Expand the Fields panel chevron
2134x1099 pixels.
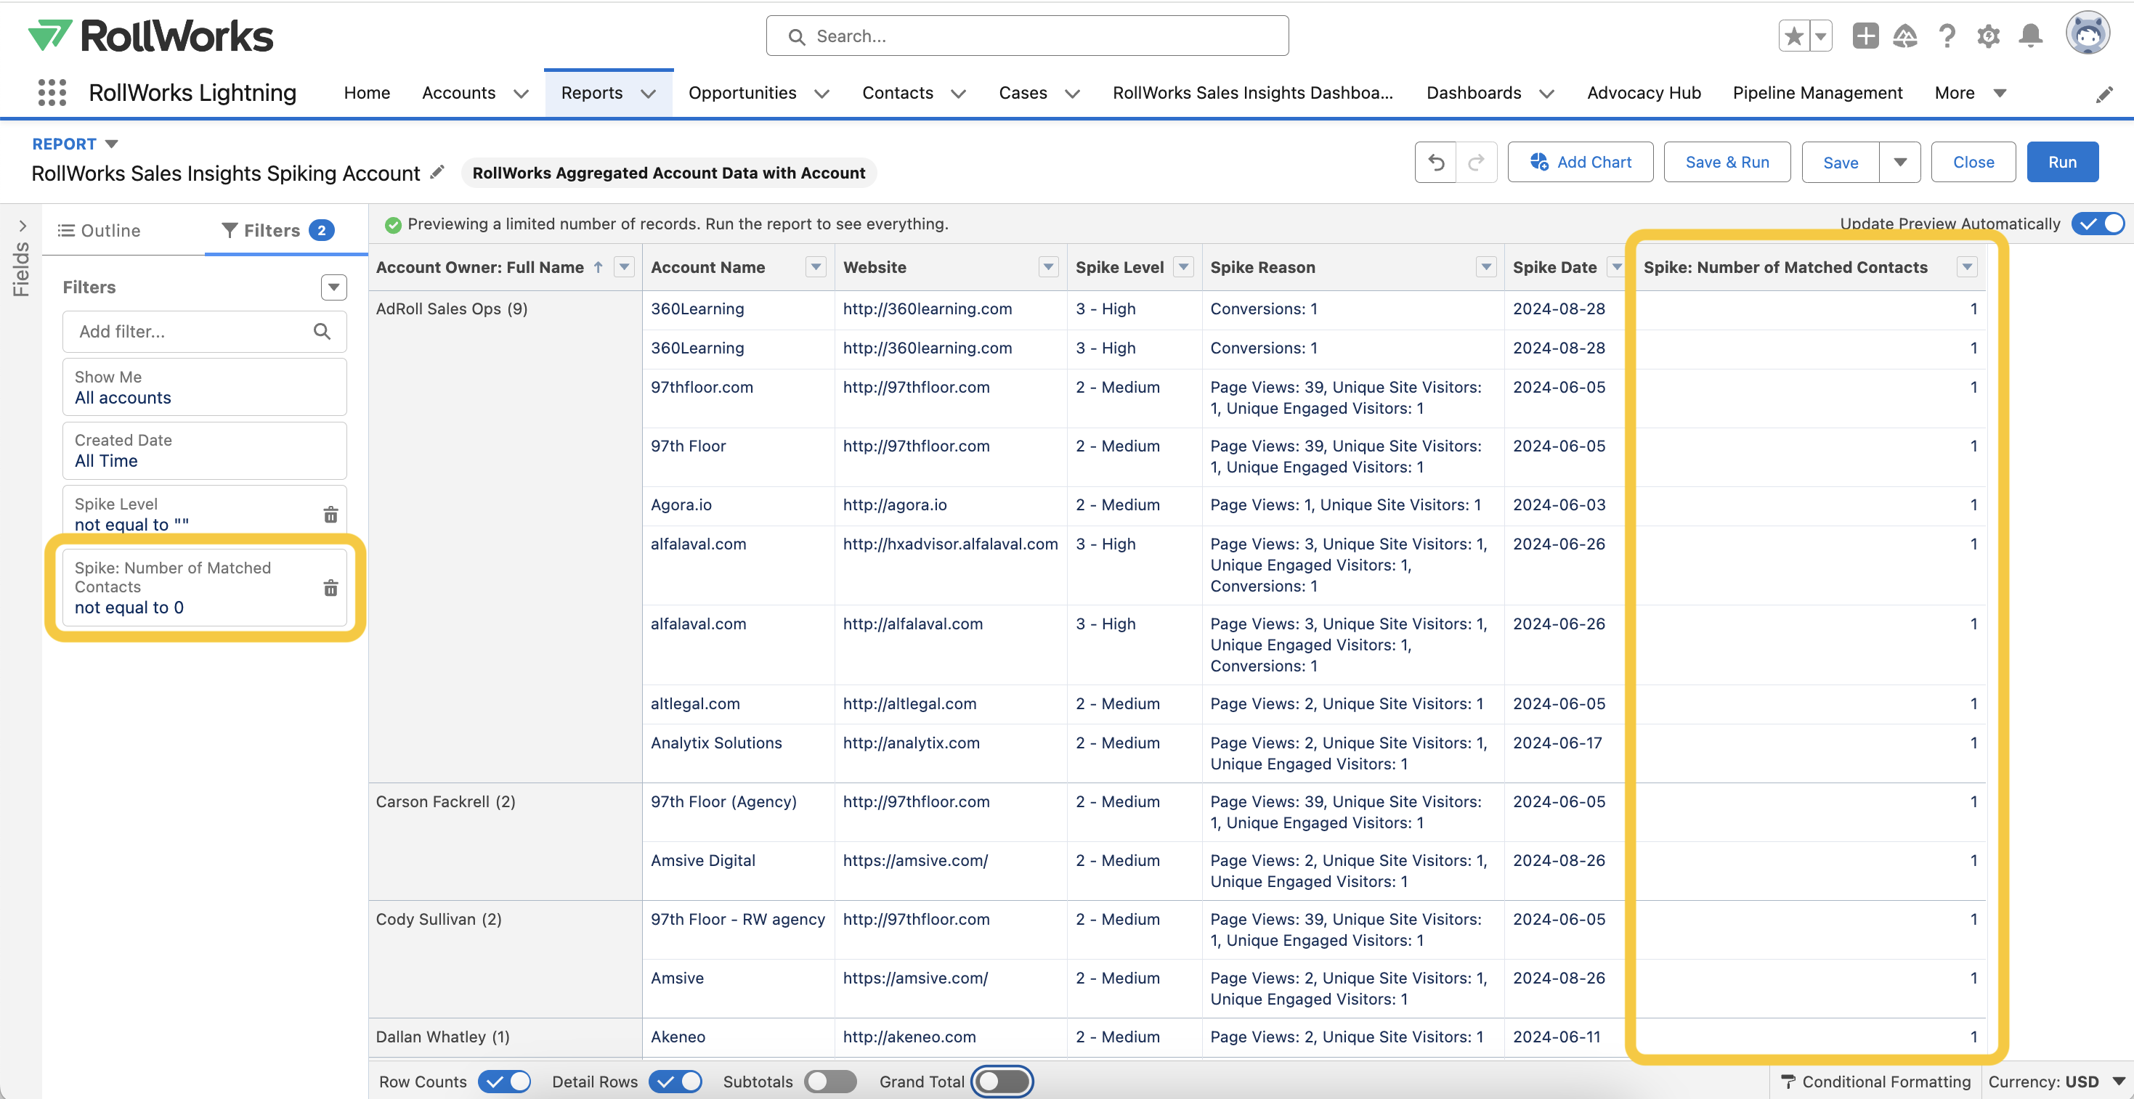pos(23,225)
